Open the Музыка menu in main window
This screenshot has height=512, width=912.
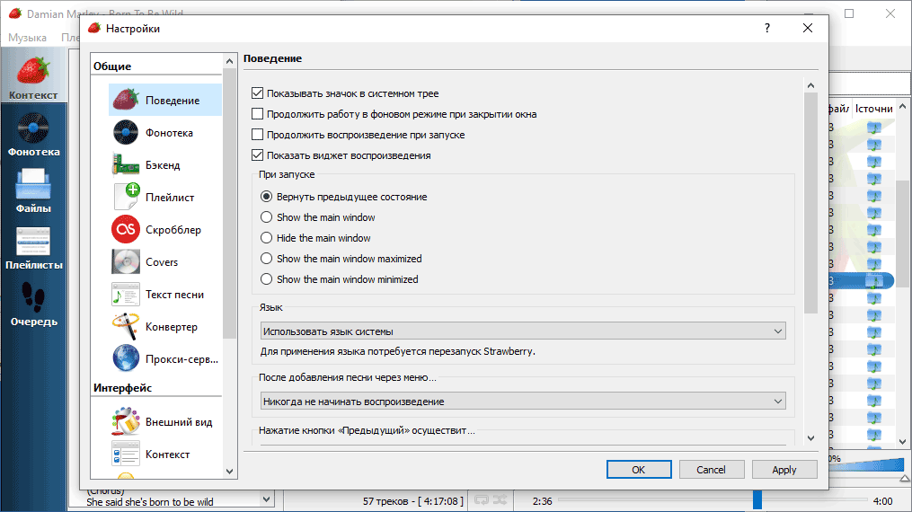27,37
